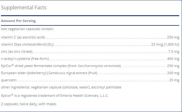Click the 2 capsules twice daily instruction
Image resolution: width=182 pixels, height=112 pixels.
click(29, 104)
